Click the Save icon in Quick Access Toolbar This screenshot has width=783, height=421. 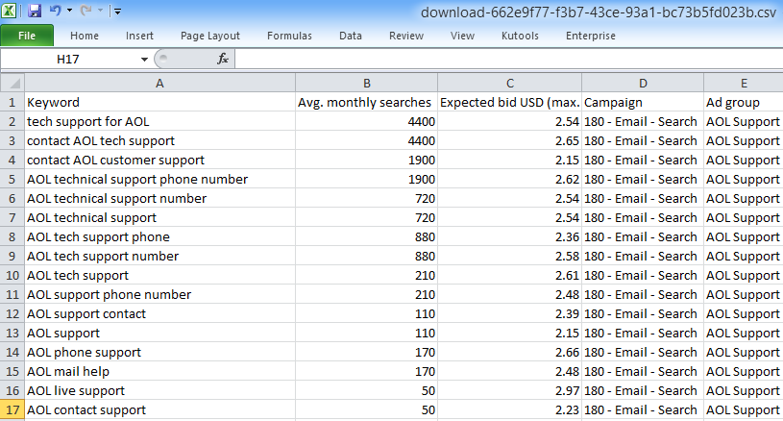pos(35,11)
